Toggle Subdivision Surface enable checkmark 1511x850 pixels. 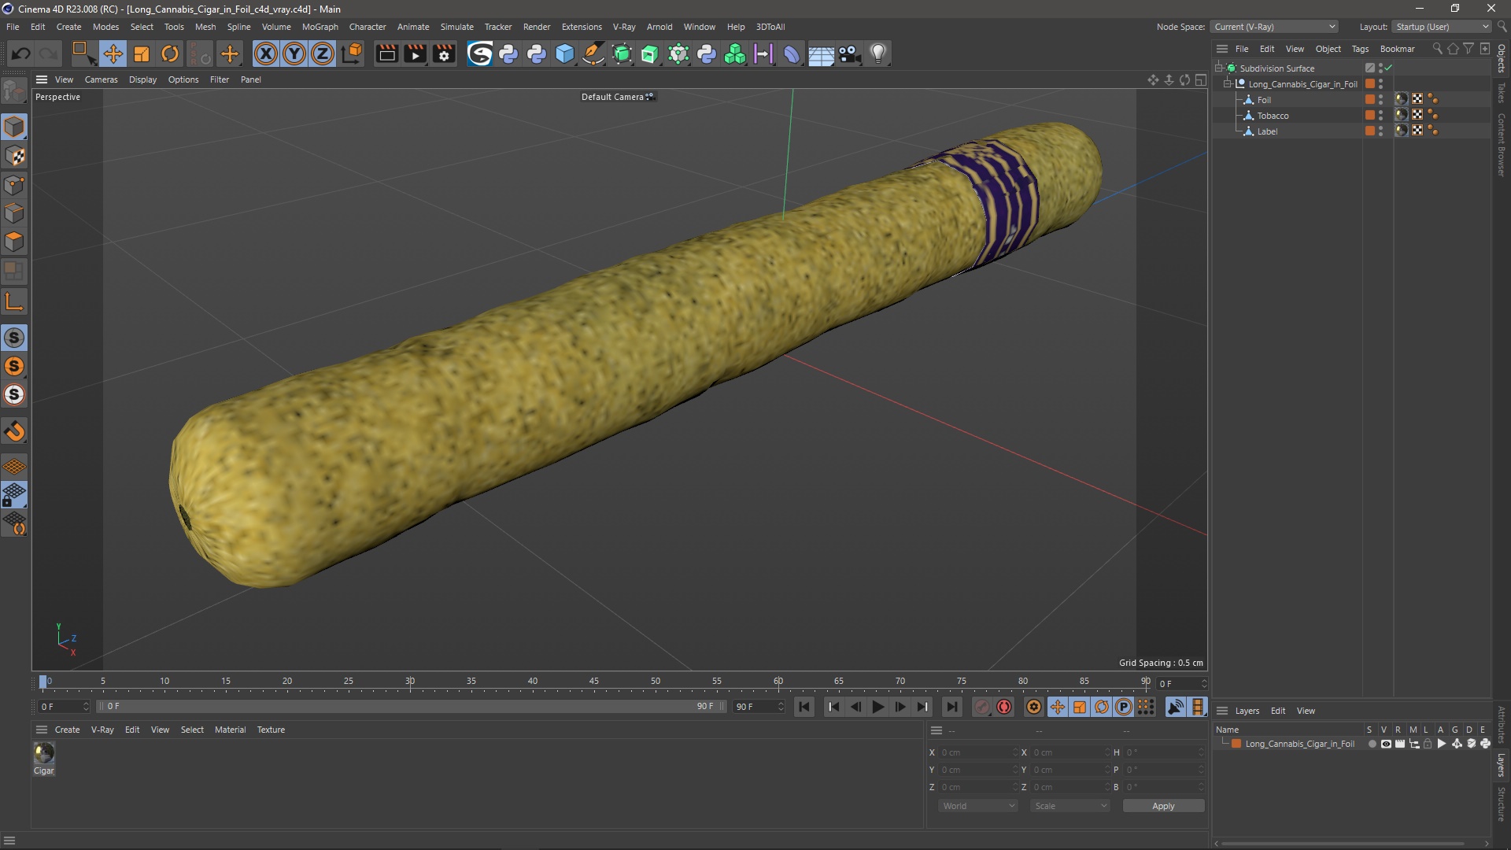1389,68
